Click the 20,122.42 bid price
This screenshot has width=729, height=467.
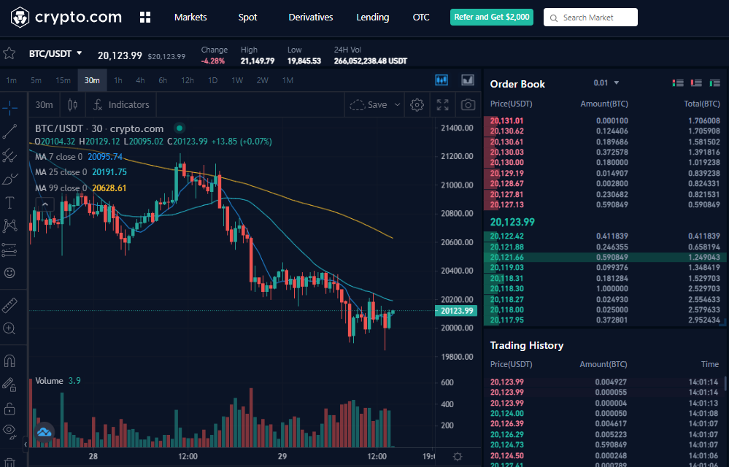click(x=506, y=236)
